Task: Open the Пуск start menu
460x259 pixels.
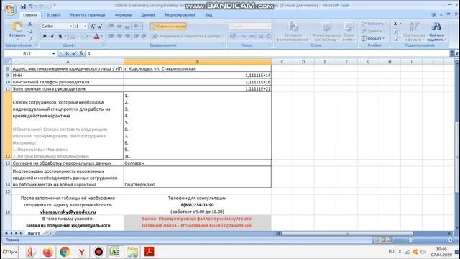Action: coord(10,252)
